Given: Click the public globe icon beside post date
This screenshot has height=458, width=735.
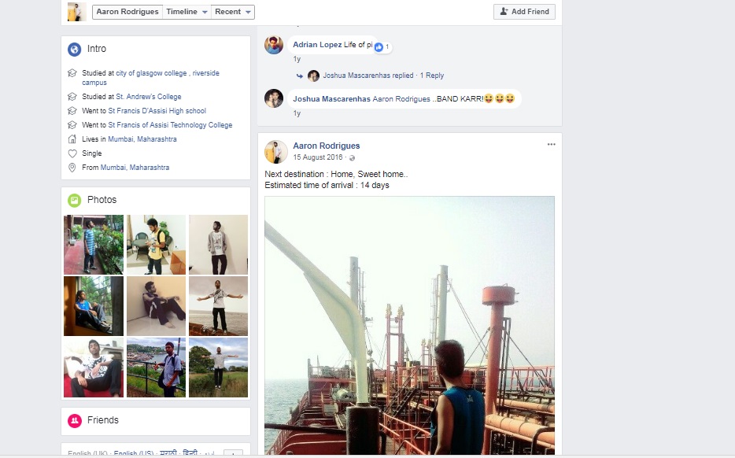Looking at the screenshot, I should [x=352, y=158].
